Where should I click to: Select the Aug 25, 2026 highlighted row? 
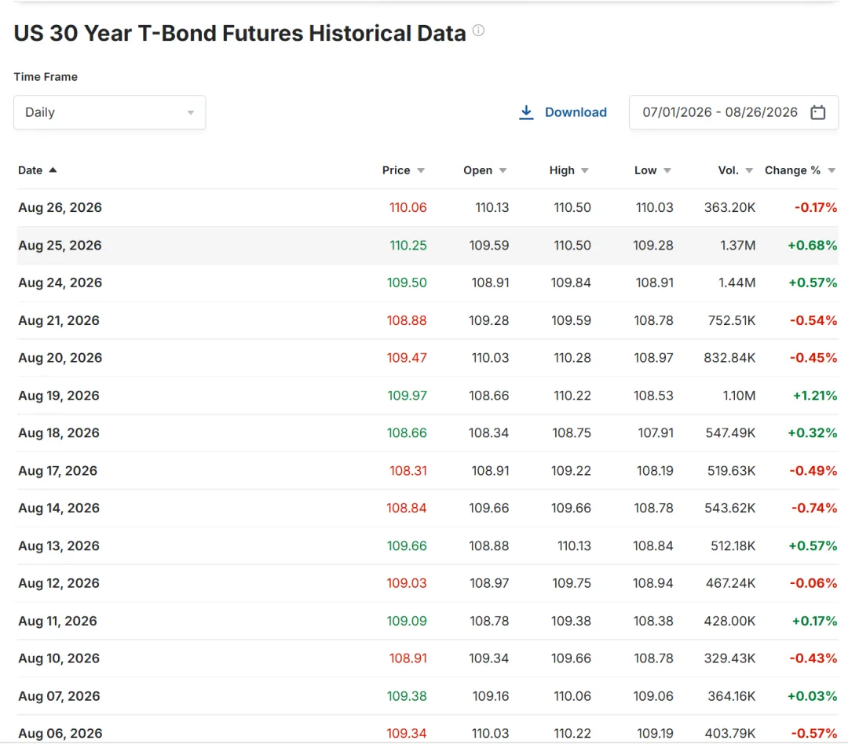click(x=427, y=246)
